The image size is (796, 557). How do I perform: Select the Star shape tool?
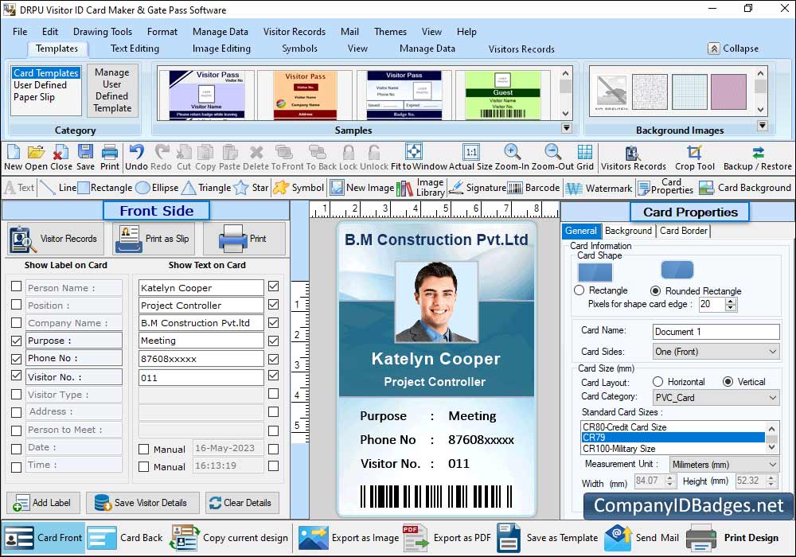pyautogui.click(x=252, y=188)
